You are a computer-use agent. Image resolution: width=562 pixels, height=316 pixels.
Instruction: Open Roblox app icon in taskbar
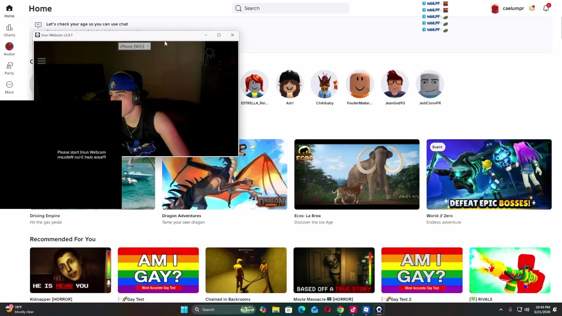pos(366,309)
